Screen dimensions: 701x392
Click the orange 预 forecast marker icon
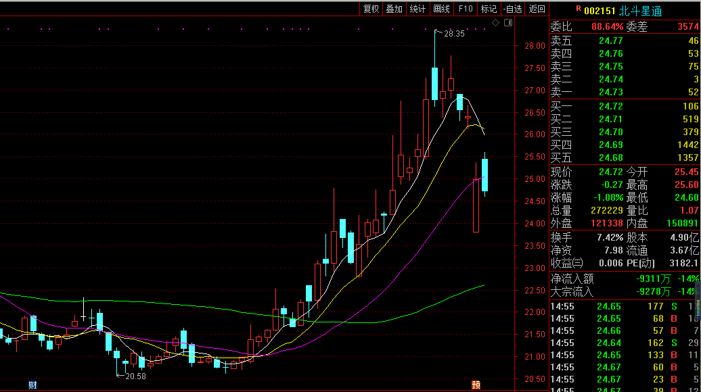(x=476, y=385)
